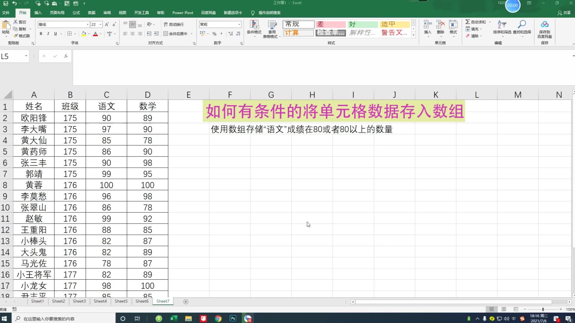This screenshot has width=575, height=323.
Task: Expand the cell styles gallery
Action: [x=414, y=35]
